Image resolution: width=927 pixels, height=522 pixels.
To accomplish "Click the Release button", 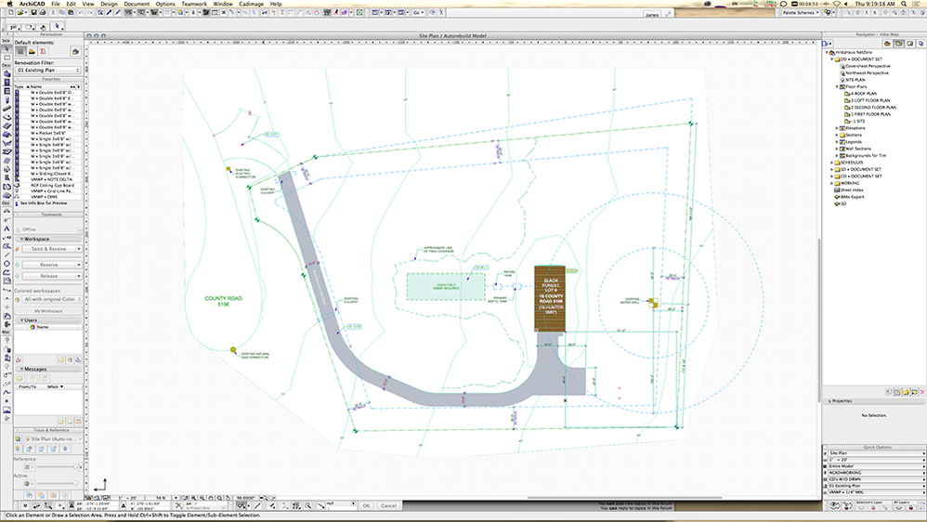I will (48, 276).
